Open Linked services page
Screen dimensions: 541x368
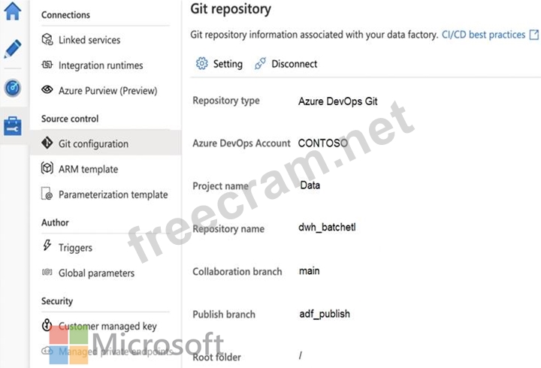pyautogui.click(x=89, y=40)
